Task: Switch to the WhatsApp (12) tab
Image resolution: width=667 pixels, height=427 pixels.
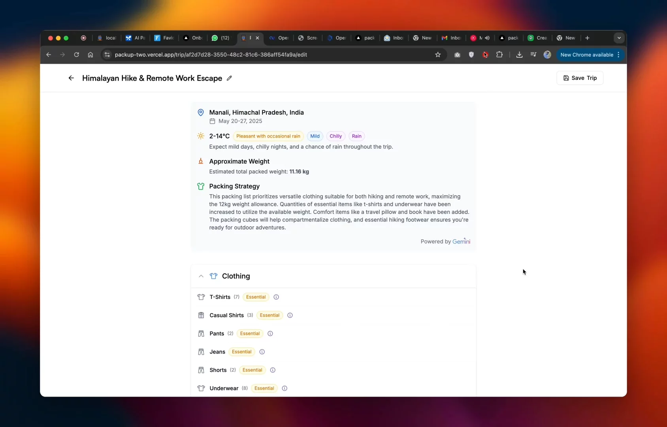Action: (x=220, y=38)
